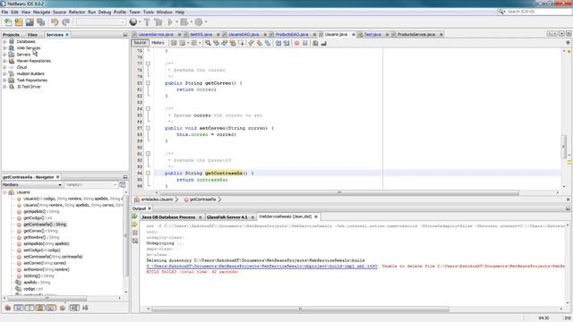Image resolution: width=573 pixels, height=322 pixels.
Task: Open the Refactor menu
Action: 77,12
